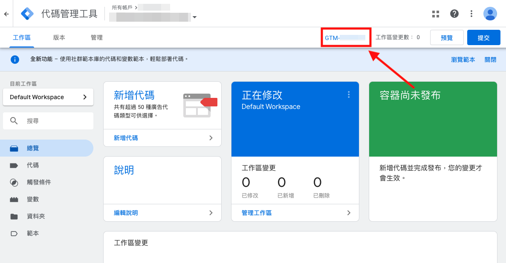Open the three-dot menu on 正在修改 card
506x263 pixels.
(349, 94)
